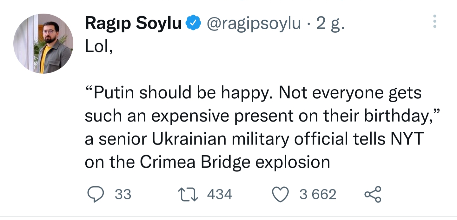
Task: Like the tweet with the heart icon
Action: [281, 194]
